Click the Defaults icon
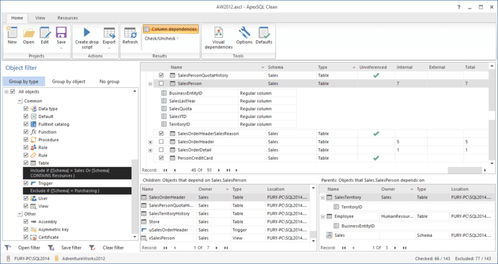The height and width of the screenshot is (264, 498). pyautogui.click(x=264, y=32)
